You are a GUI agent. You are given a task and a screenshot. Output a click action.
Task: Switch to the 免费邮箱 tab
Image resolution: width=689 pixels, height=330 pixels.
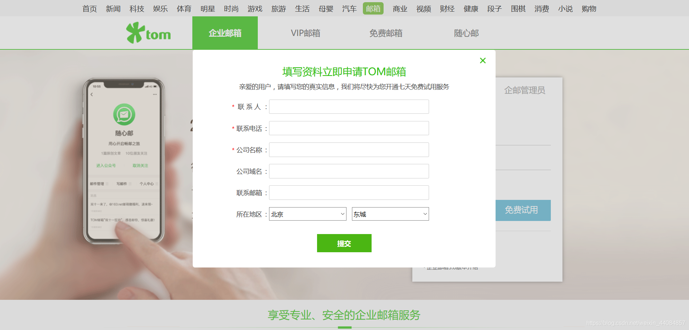tap(385, 33)
